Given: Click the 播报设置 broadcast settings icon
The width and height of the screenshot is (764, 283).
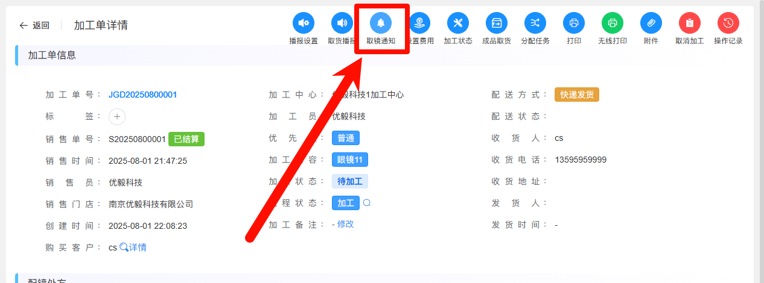Looking at the screenshot, I should coord(304,23).
